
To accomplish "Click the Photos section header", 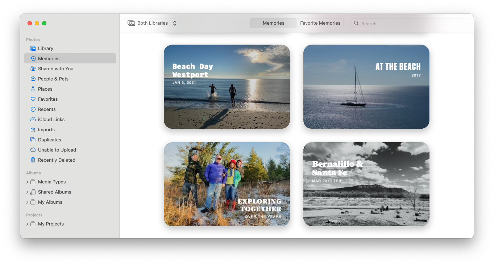I will (33, 40).
